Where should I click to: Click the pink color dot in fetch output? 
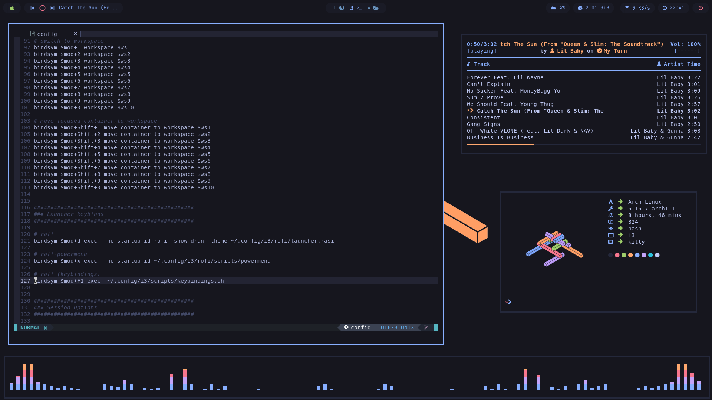617,255
